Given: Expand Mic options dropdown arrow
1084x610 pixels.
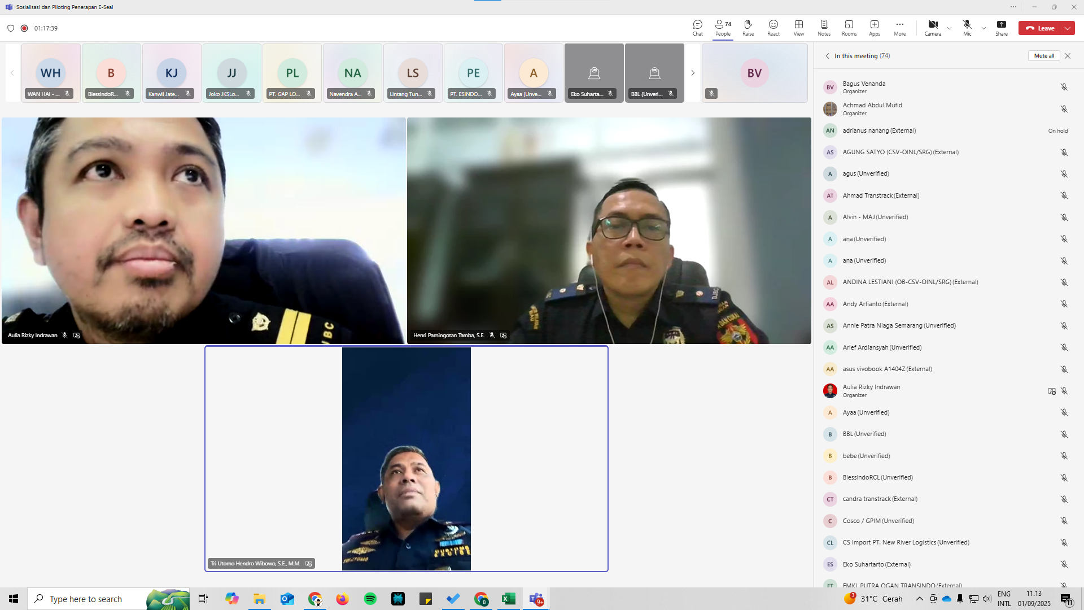Looking at the screenshot, I should [x=984, y=28].
